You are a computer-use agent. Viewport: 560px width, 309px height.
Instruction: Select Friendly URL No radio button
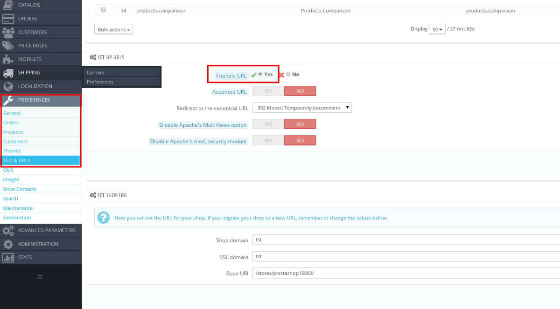point(288,74)
